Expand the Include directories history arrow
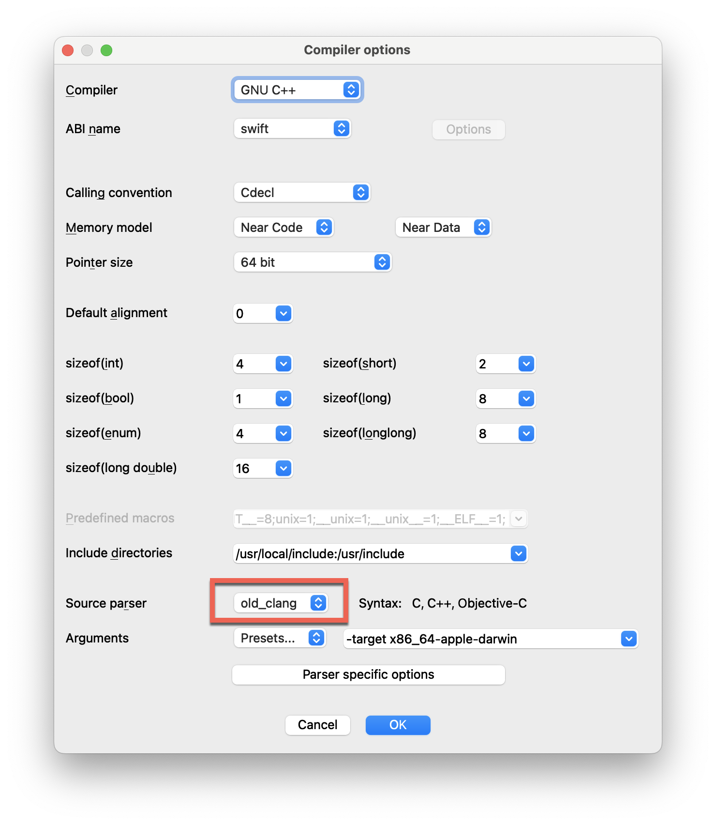This screenshot has height=825, width=716. point(519,553)
